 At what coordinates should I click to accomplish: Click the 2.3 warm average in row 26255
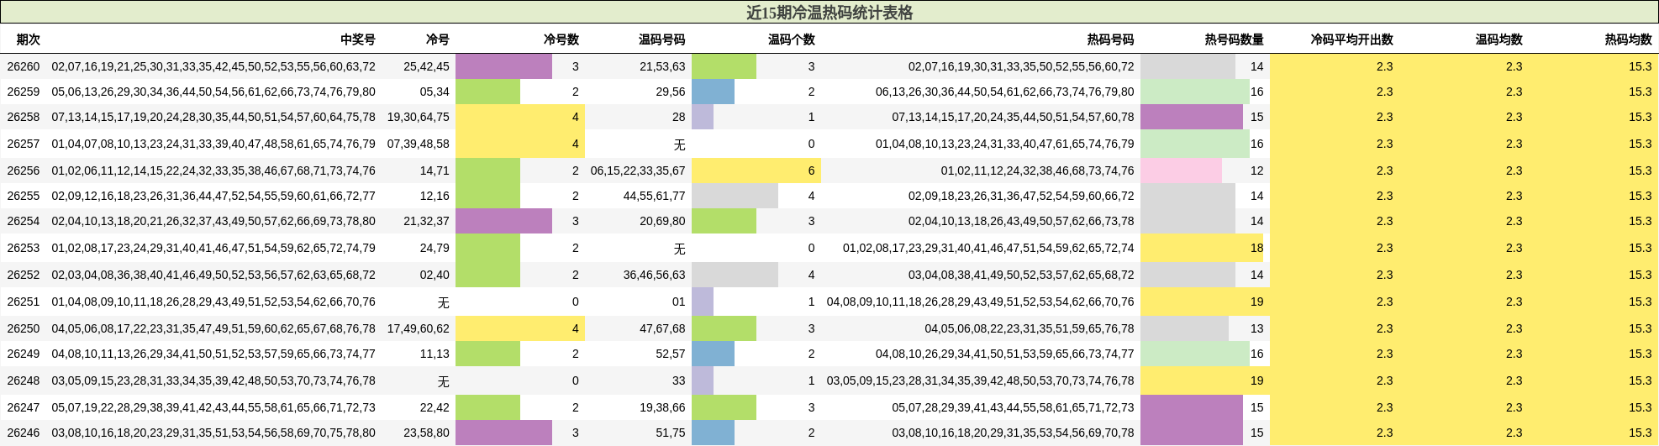[1514, 196]
